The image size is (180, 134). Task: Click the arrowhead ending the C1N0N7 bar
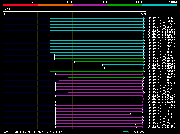144,77
